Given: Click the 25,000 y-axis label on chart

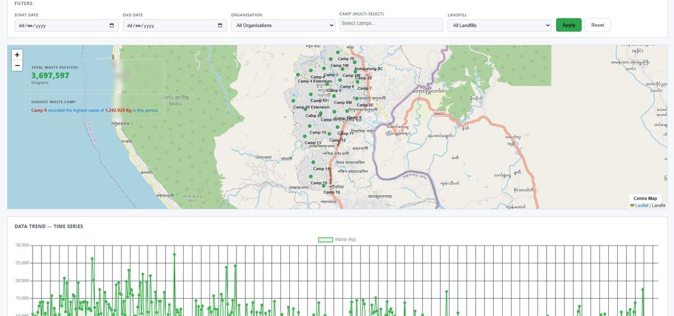Looking at the screenshot, I should tap(21, 263).
